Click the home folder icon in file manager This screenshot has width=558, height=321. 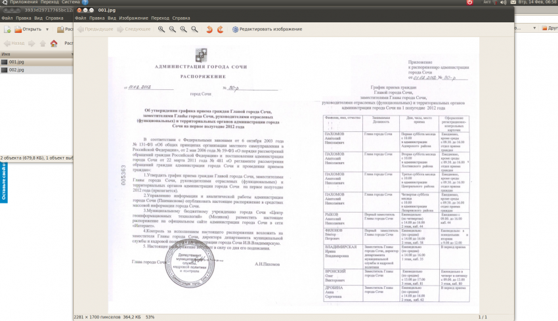(54, 43)
